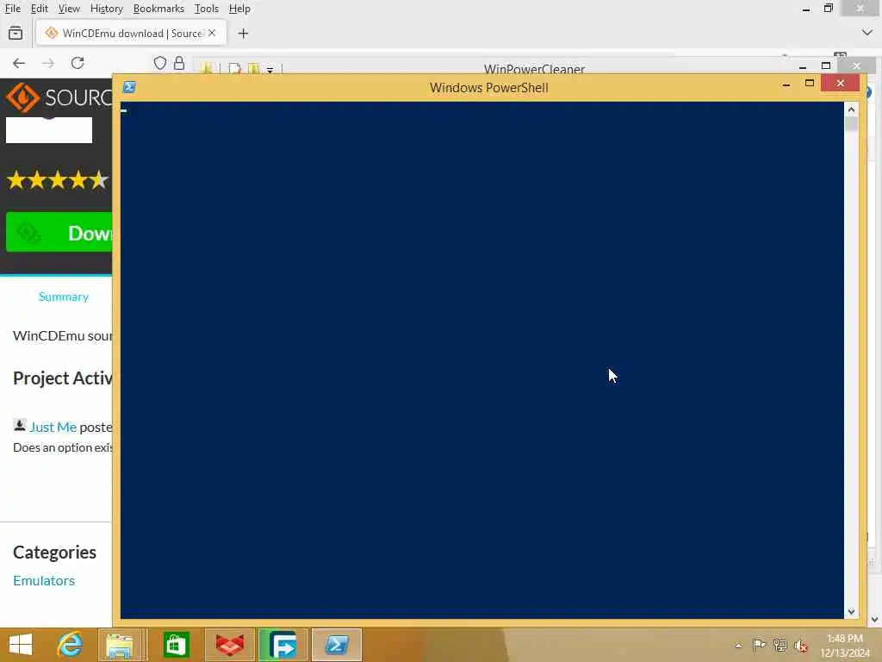Open a new Firefox tab
The width and height of the screenshot is (882, 662).
(243, 34)
